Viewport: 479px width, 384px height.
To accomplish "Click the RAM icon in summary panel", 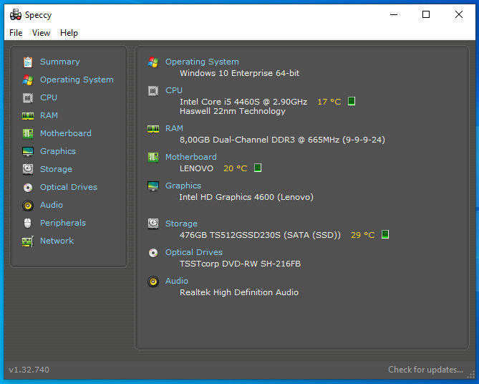I will (153, 129).
